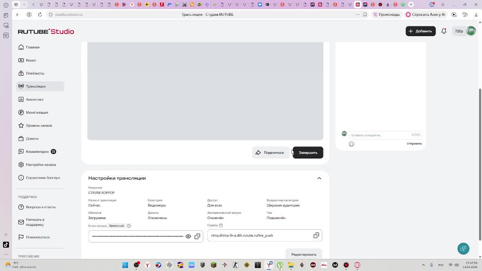The height and width of the screenshot is (271, 482).
Task: Click the Ключ потока help icon
Action: coord(129,226)
